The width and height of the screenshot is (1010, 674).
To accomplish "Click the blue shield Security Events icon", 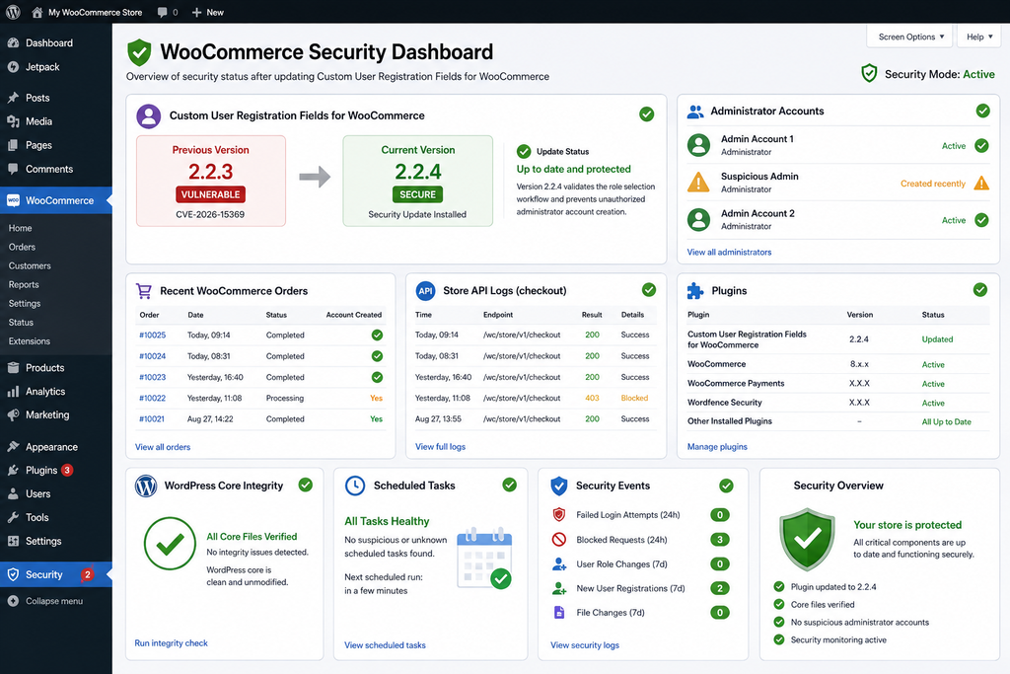I will pos(559,486).
